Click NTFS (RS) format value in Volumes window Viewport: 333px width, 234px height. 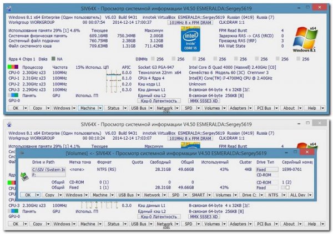107,169
